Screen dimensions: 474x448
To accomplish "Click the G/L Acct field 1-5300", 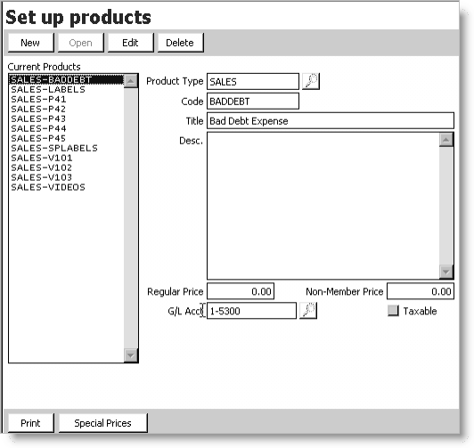I will [251, 311].
